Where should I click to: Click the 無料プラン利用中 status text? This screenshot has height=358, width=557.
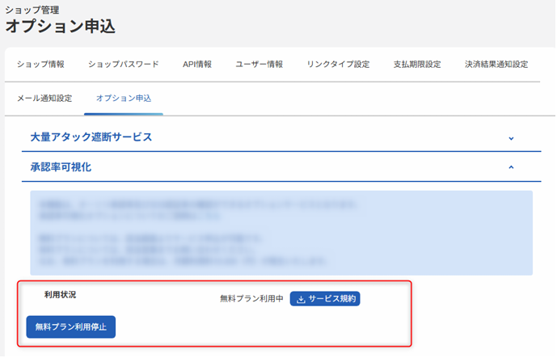tap(251, 299)
